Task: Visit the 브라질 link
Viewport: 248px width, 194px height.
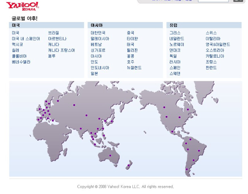Action: pos(53,33)
